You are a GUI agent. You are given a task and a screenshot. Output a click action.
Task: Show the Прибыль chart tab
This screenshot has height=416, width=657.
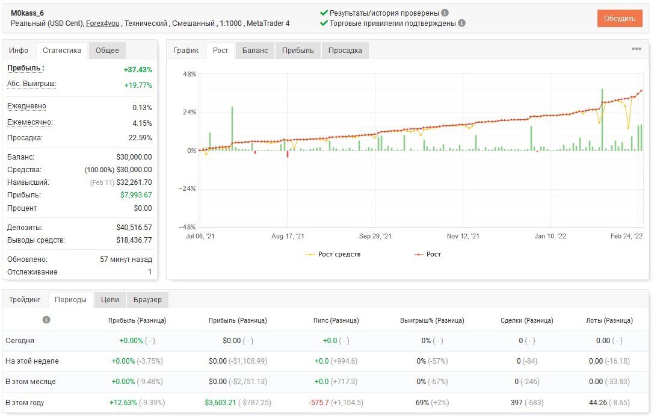point(298,51)
